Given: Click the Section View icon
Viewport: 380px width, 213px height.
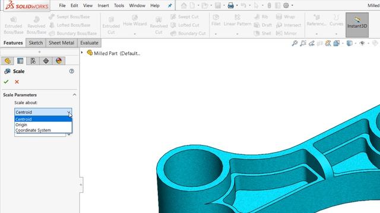Looking at the screenshot, I should [x=320, y=43].
